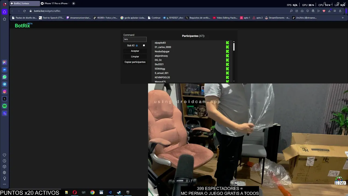Select participant elpapito83
The width and height of the screenshot is (348, 196).
click(x=160, y=43)
